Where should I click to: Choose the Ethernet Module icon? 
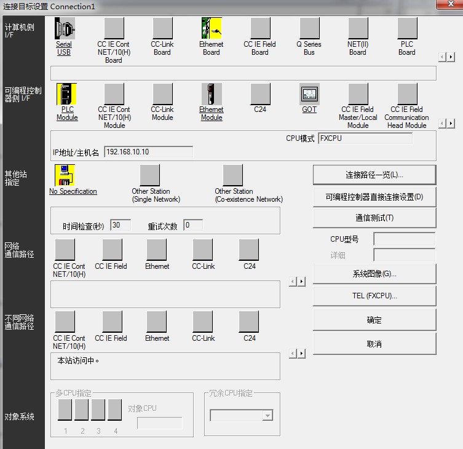pos(212,94)
